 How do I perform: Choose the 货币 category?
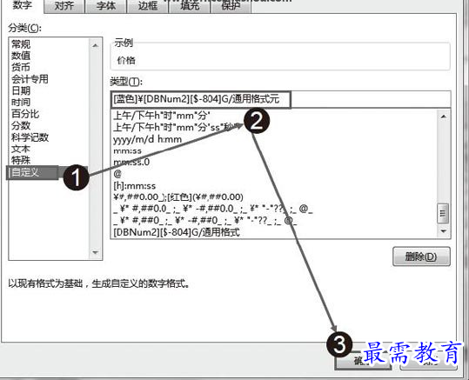click(x=21, y=67)
